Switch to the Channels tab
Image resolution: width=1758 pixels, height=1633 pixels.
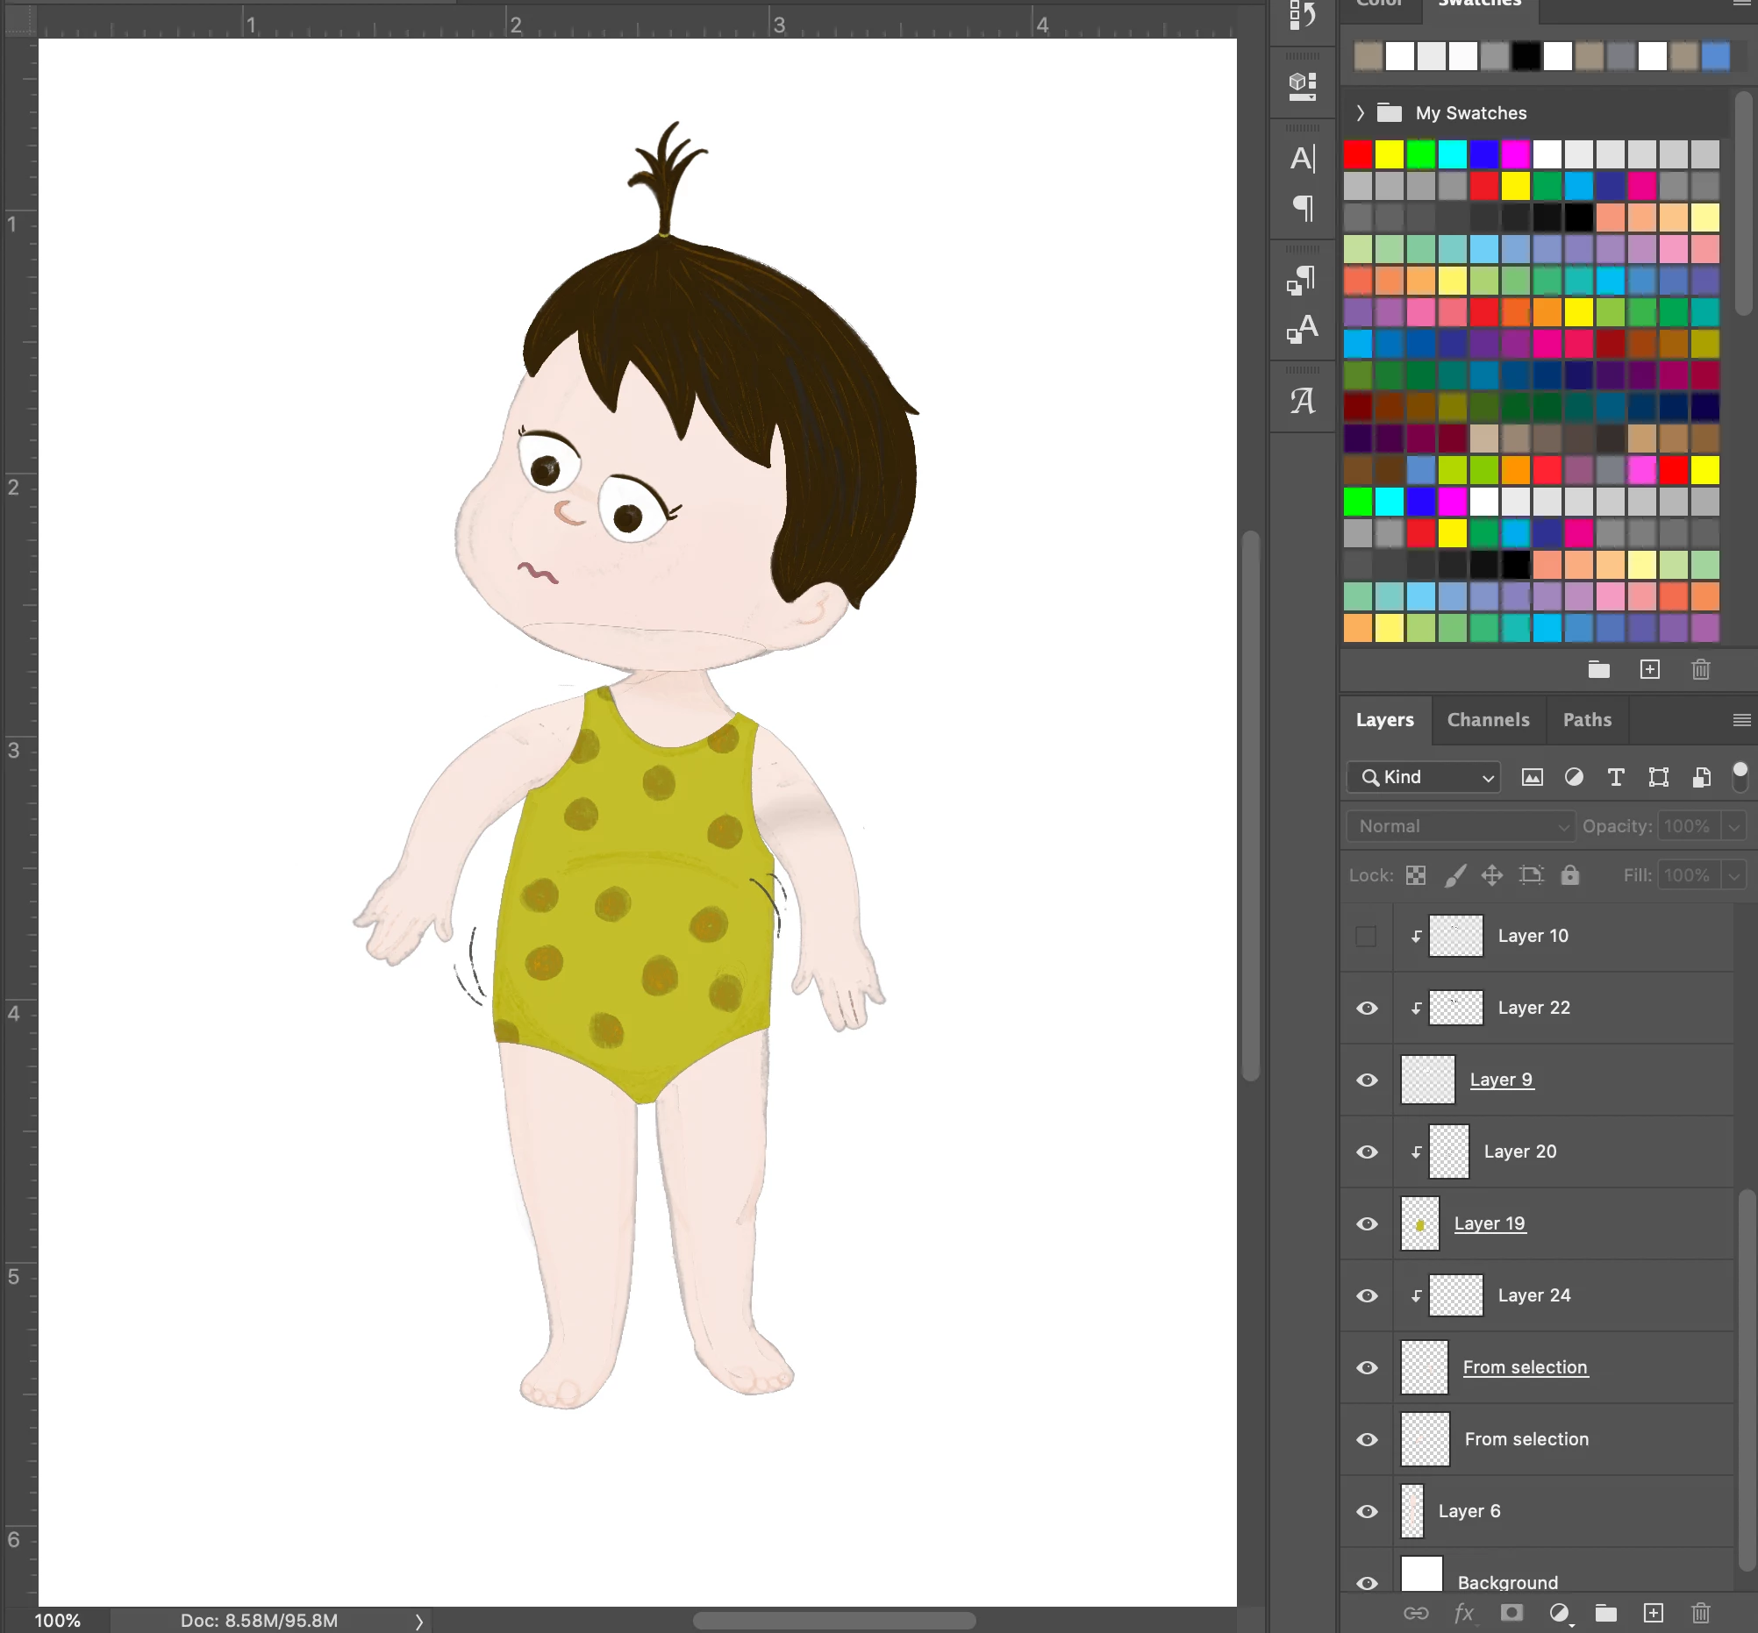coord(1488,719)
